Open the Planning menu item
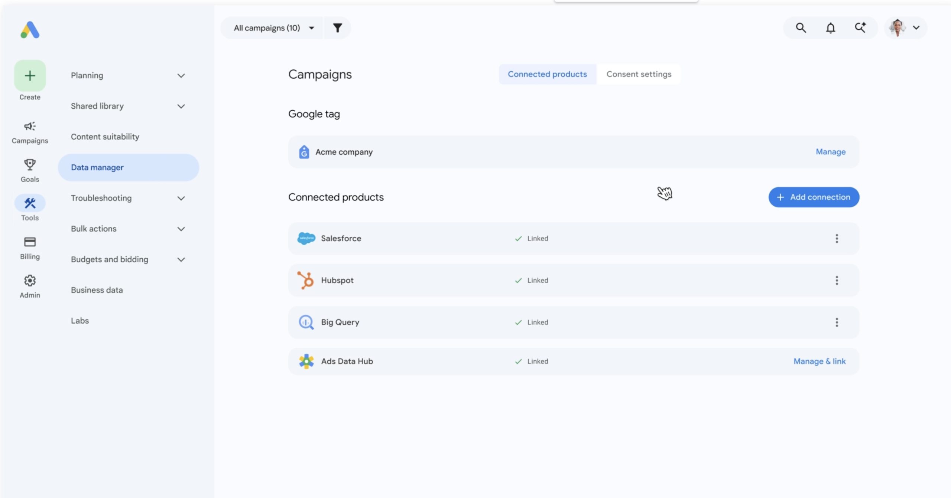951x498 pixels. pos(87,75)
